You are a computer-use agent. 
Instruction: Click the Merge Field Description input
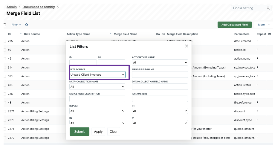pos(97,99)
